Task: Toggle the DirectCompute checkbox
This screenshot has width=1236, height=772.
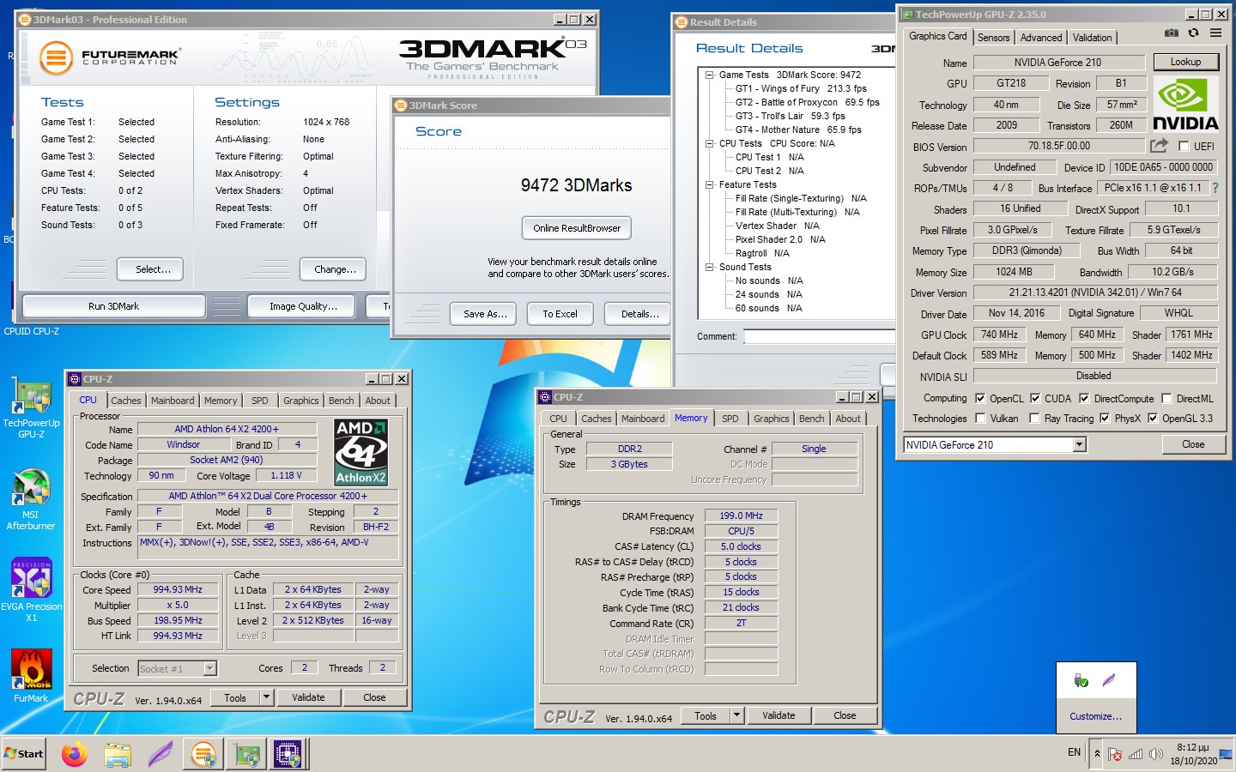Action: click(x=1084, y=398)
